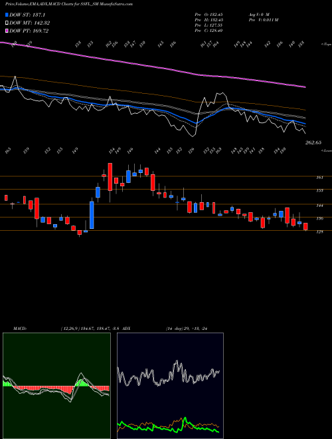332x439 pixels.
Task: Click the first red candlestick at the far left
Action: pyautogui.click(x=6, y=198)
